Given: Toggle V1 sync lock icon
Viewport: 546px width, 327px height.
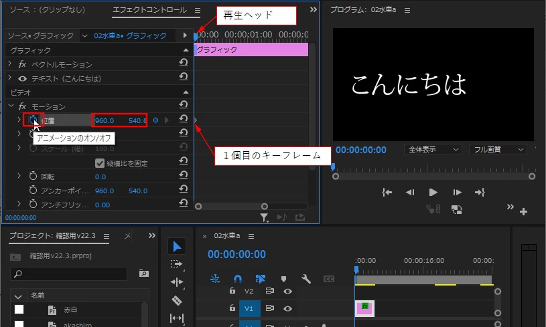Looking at the screenshot, I should (x=269, y=308).
